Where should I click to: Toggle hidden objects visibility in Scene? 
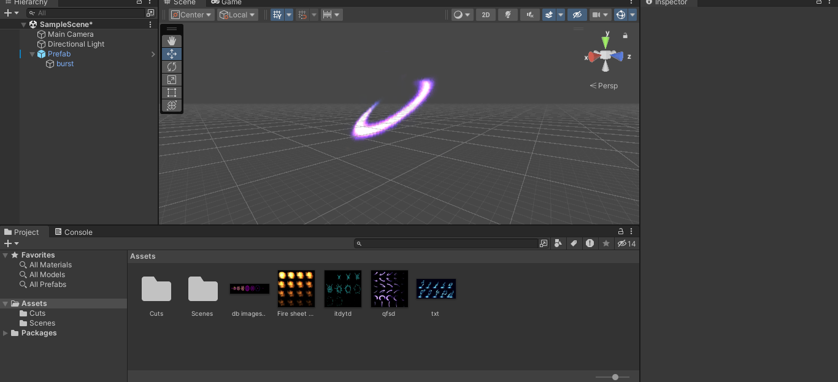(577, 15)
